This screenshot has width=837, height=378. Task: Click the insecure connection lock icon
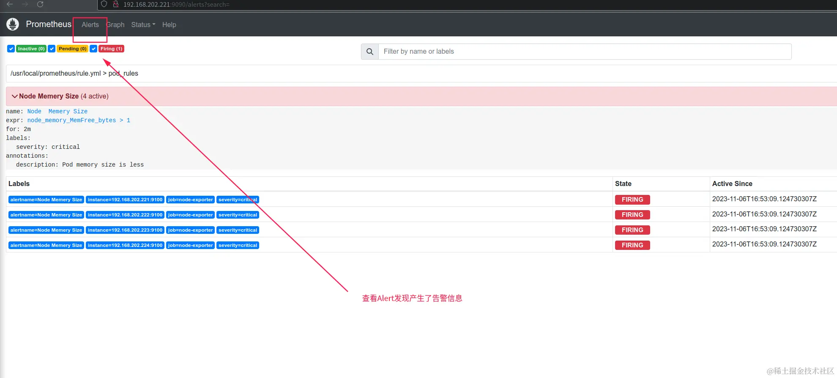click(x=115, y=4)
